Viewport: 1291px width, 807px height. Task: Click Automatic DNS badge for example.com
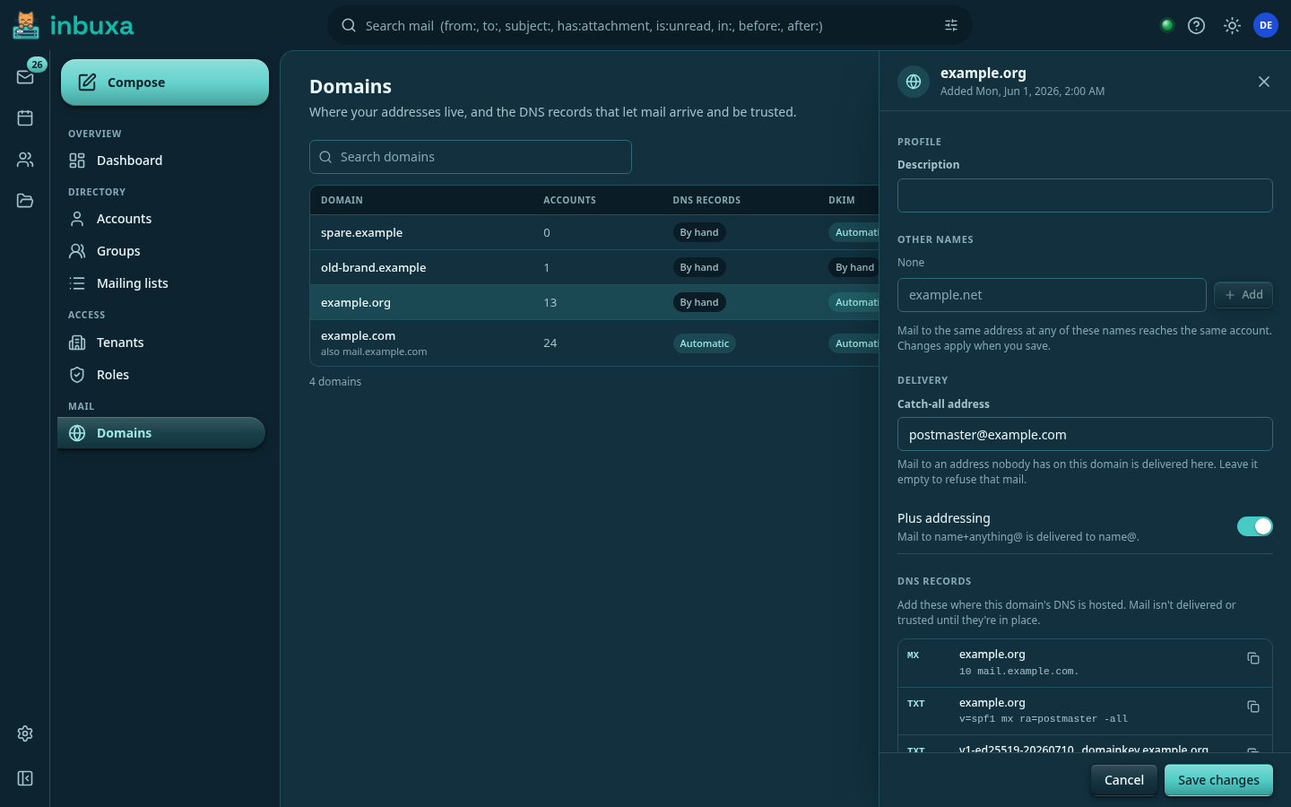click(x=704, y=343)
